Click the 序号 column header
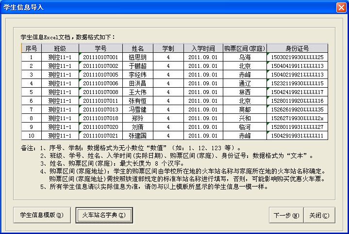This screenshot has height=234, width=349. (x=31, y=48)
